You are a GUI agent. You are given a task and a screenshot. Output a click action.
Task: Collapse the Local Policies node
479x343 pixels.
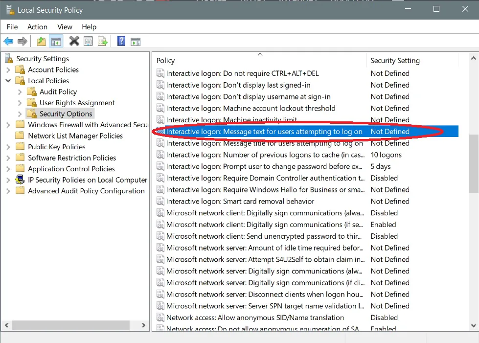[x=8, y=81]
